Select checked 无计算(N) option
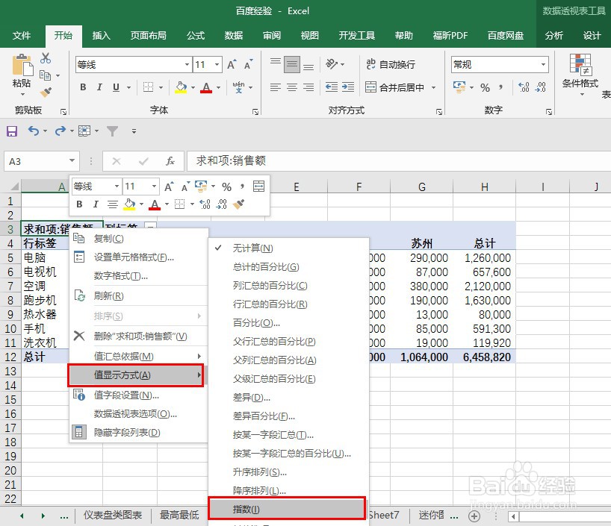Viewport: 611px width, 526px height. (x=288, y=248)
